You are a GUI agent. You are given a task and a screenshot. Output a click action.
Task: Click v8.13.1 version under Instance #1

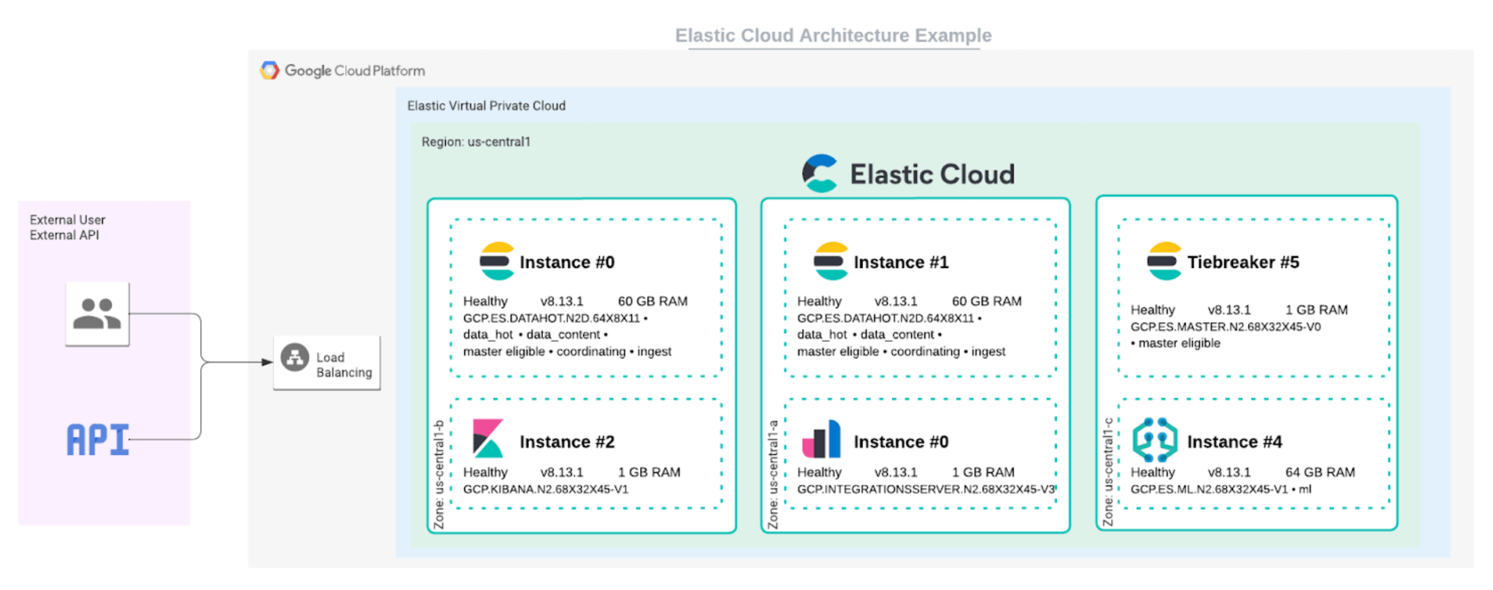click(895, 301)
